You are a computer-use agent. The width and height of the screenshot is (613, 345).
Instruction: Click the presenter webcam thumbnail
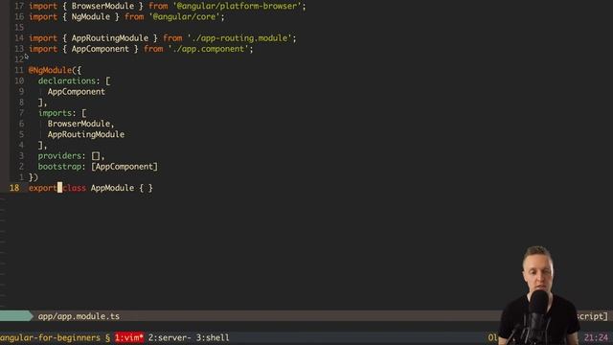[538, 295]
